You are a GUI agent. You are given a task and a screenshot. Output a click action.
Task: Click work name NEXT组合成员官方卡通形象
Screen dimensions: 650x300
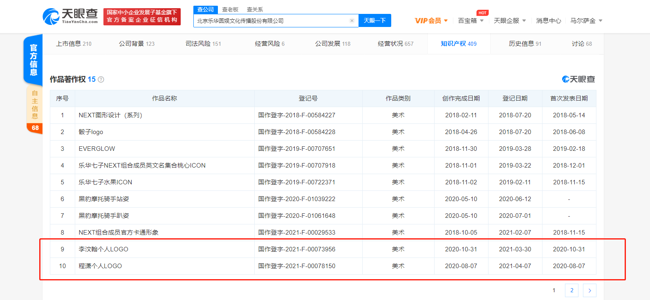pos(119,233)
